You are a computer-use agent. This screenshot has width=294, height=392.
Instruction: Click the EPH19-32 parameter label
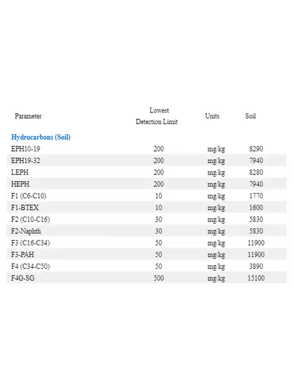tap(25, 161)
